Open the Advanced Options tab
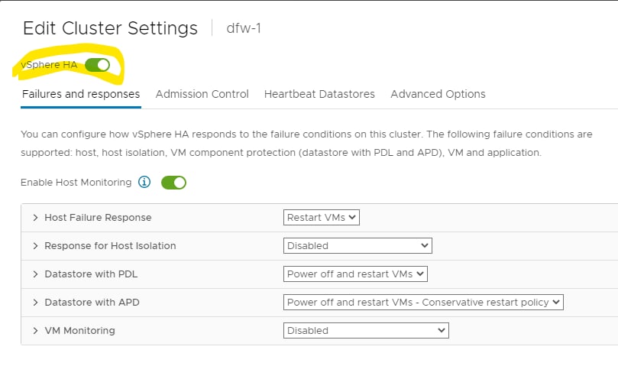Image resolution: width=618 pixels, height=379 pixels. (x=438, y=94)
